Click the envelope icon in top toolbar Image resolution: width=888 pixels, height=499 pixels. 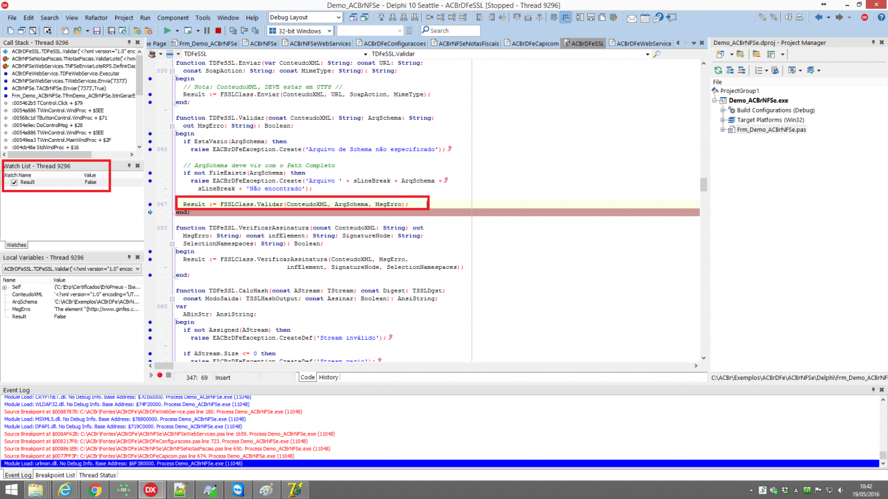[x=632, y=17]
